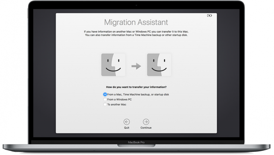
Task: Select 'From a Mac, Time Machine backup' option
Action: pos(105,94)
